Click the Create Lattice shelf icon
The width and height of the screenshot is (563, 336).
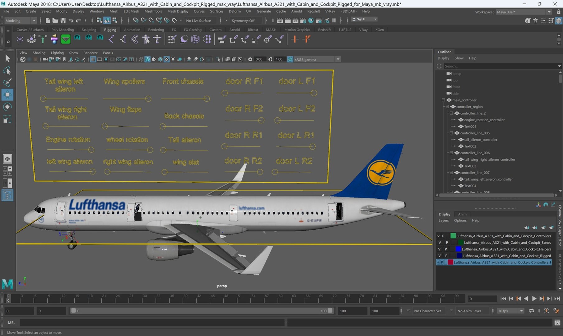195,39
